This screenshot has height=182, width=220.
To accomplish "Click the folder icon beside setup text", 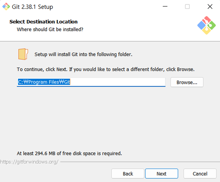I will pos(23,54).
